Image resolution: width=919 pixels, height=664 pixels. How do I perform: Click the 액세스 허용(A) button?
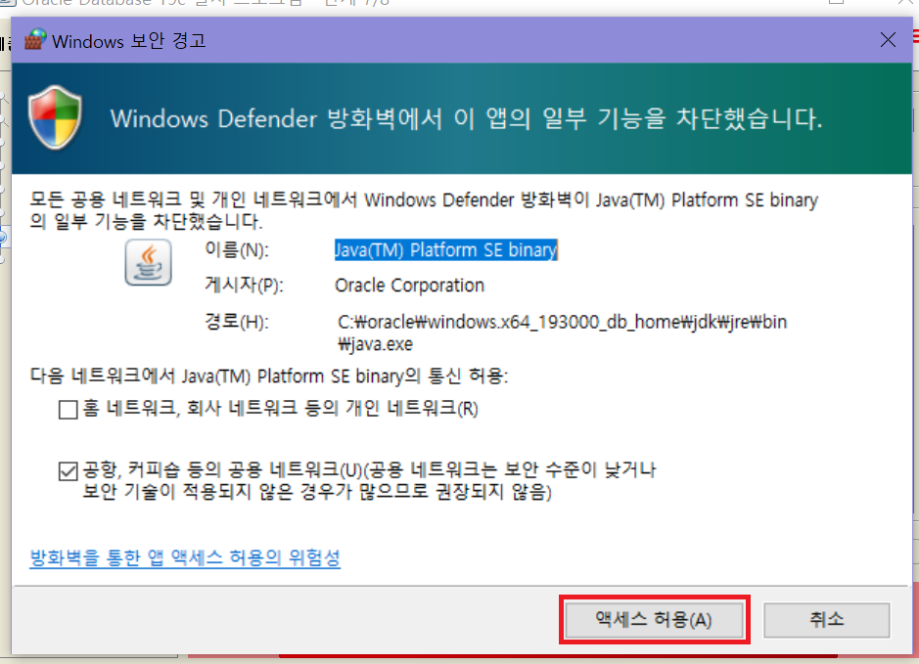coord(654,619)
